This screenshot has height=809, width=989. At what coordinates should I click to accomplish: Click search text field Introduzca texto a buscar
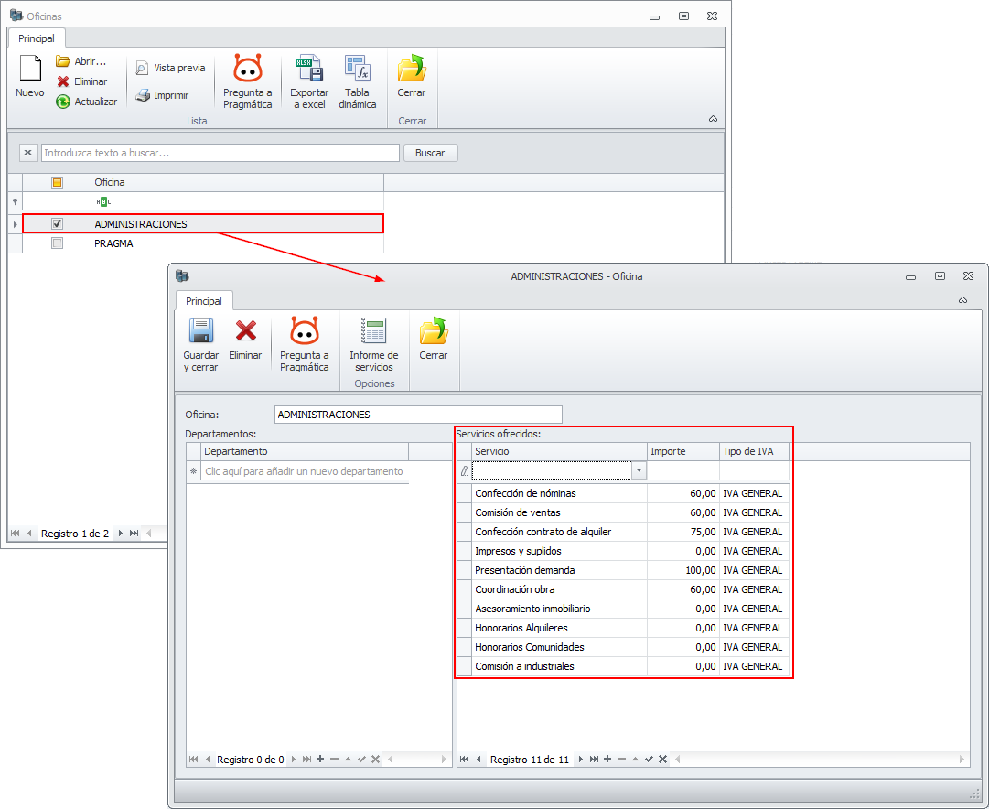(x=220, y=153)
